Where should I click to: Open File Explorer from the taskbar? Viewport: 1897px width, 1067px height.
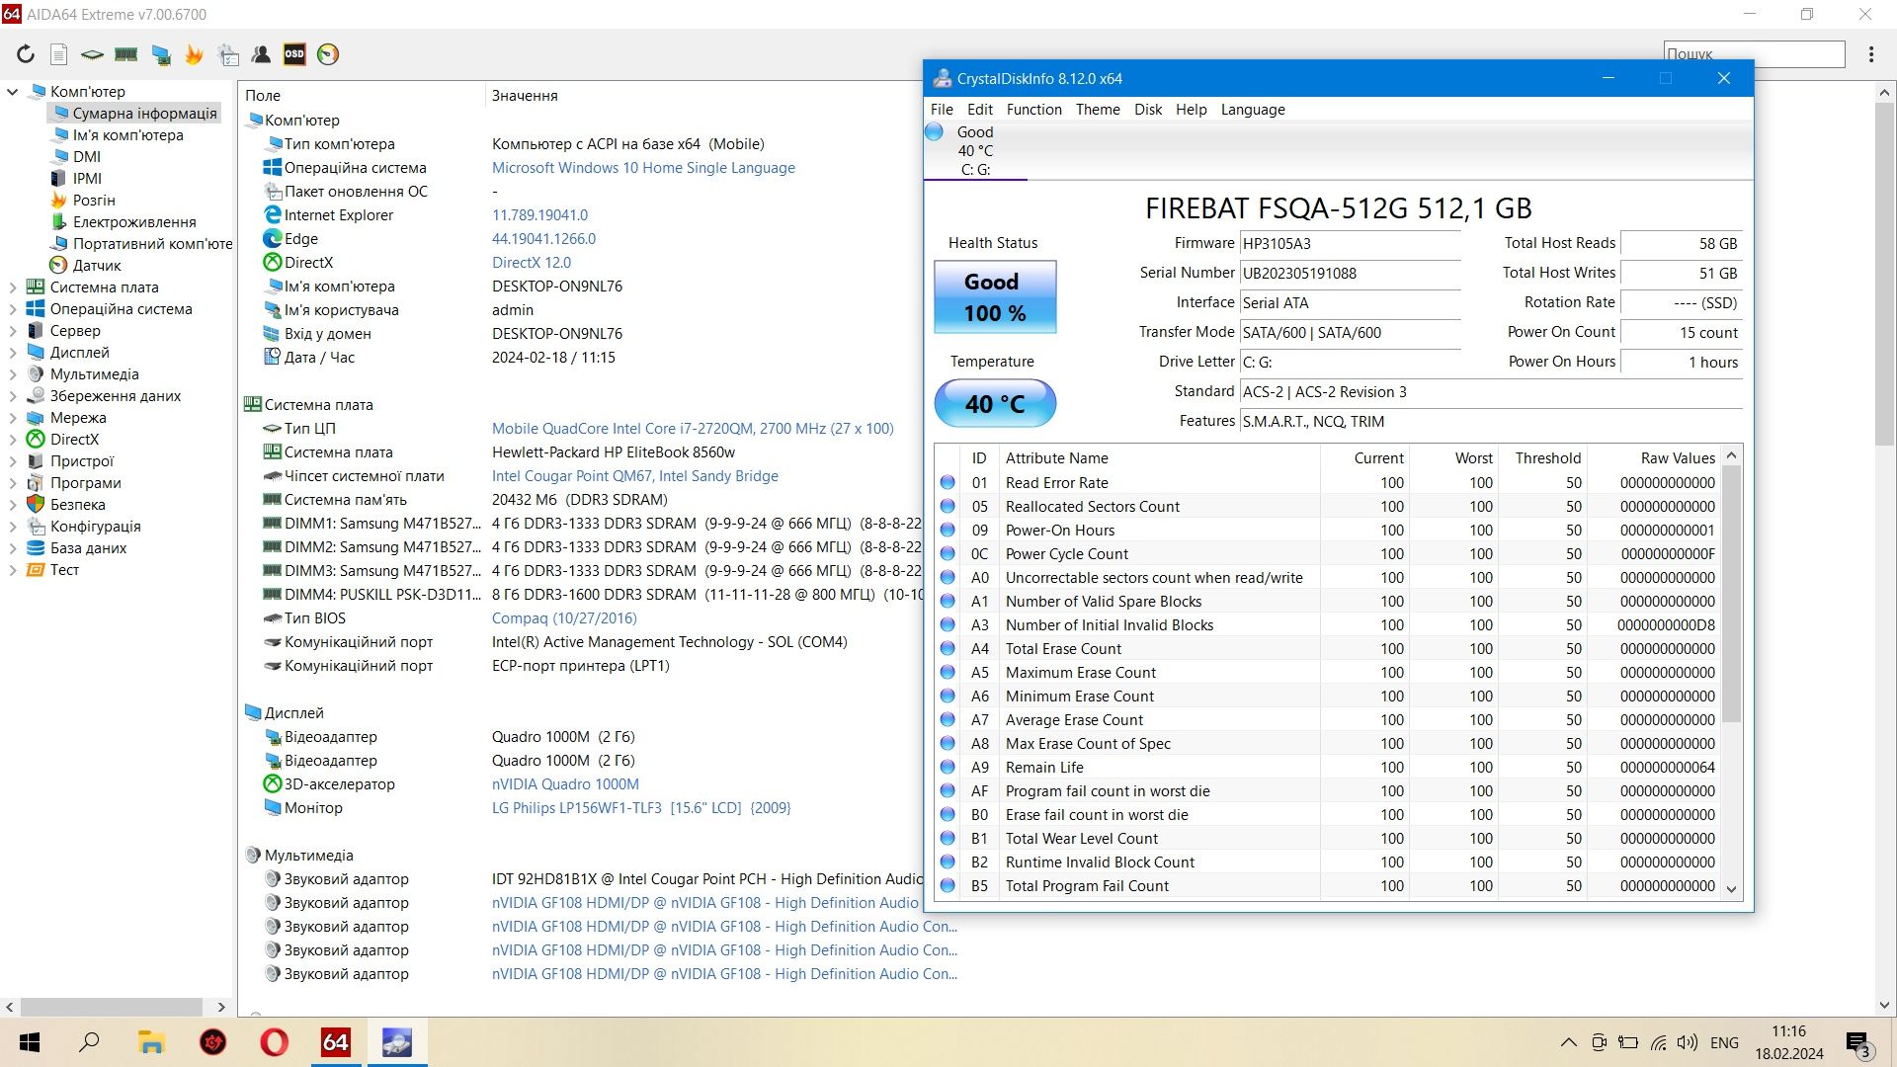150,1042
